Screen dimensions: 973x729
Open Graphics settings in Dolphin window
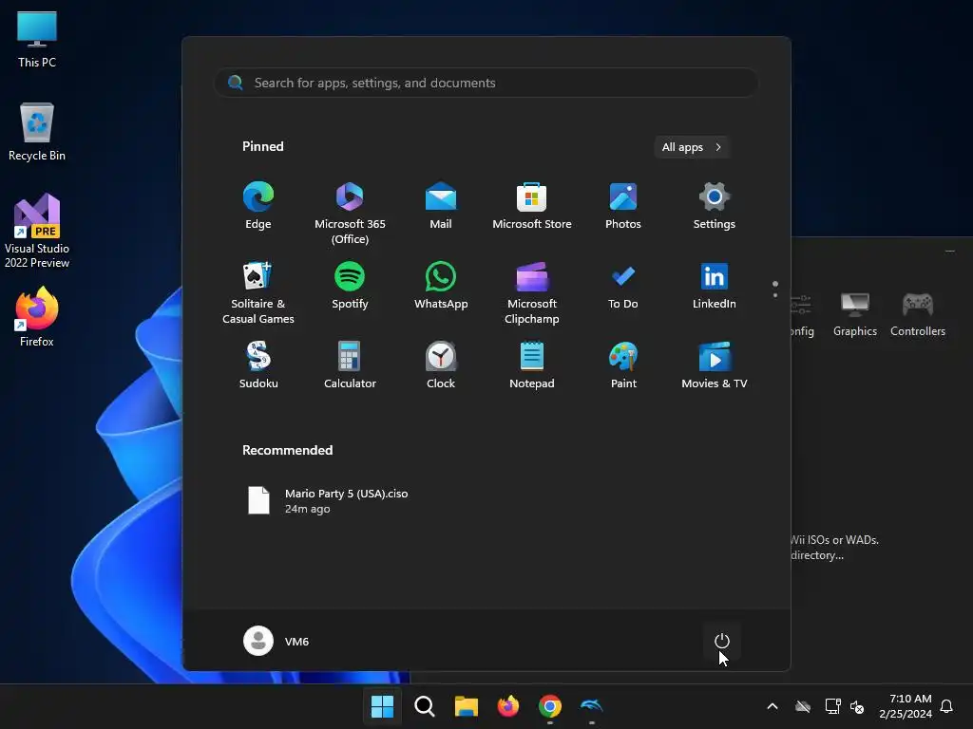pos(854,315)
